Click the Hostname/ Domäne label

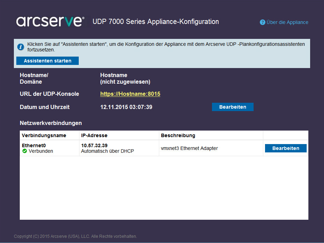point(34,78)
